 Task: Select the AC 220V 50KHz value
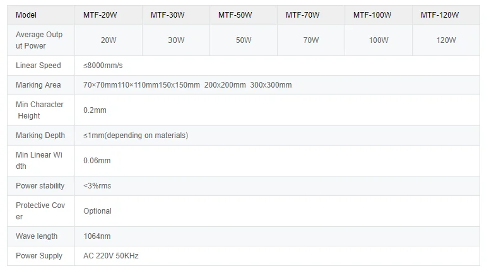pyautogui.click(x=110, y=256)
